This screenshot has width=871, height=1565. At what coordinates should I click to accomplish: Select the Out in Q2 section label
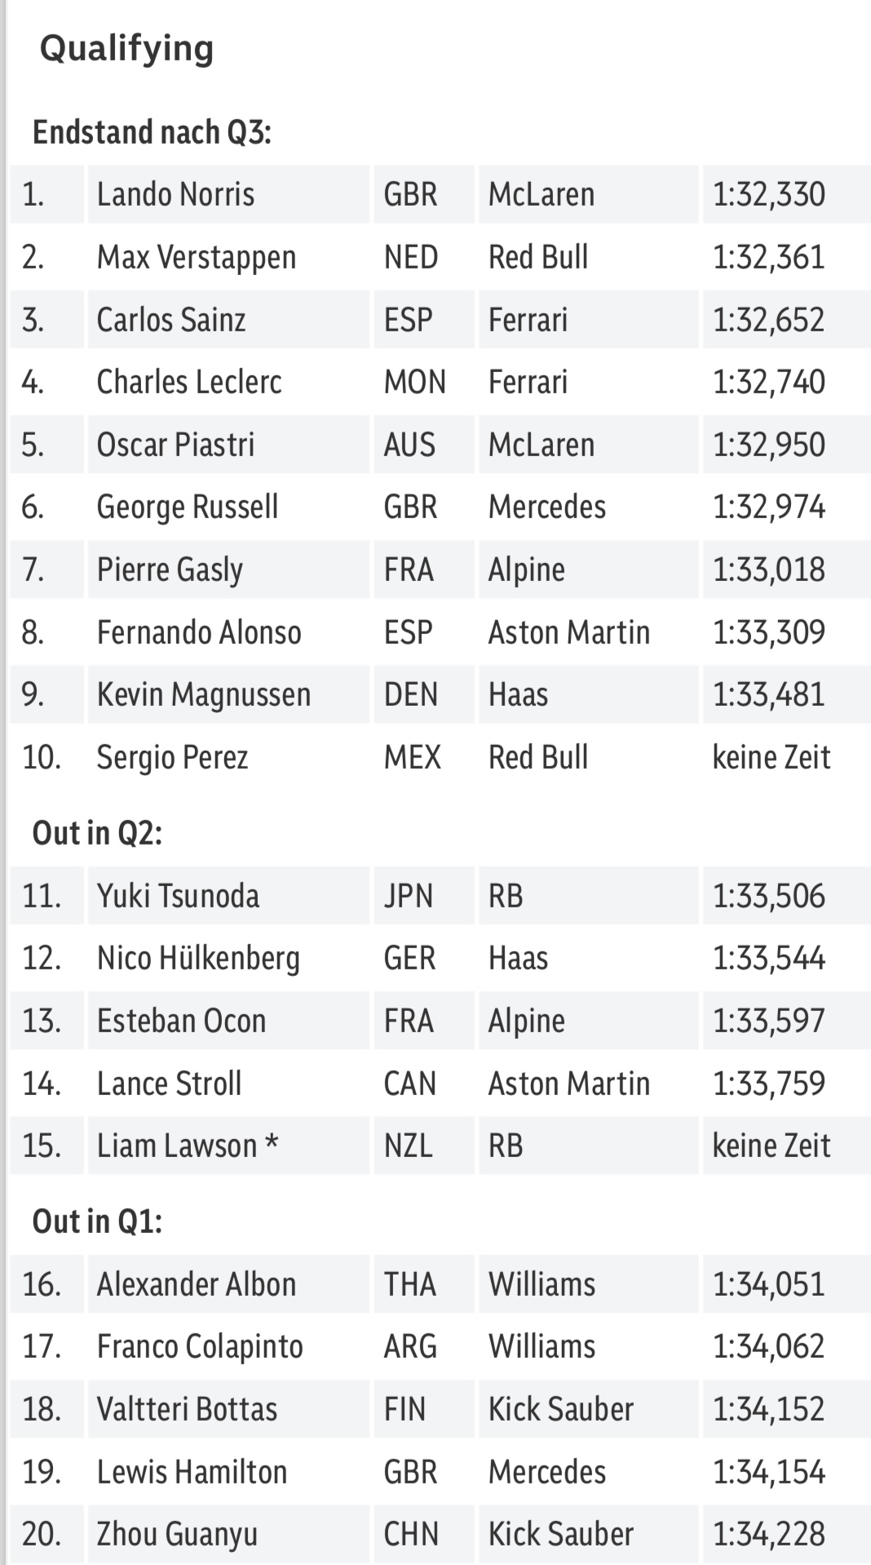click(97, 833)
